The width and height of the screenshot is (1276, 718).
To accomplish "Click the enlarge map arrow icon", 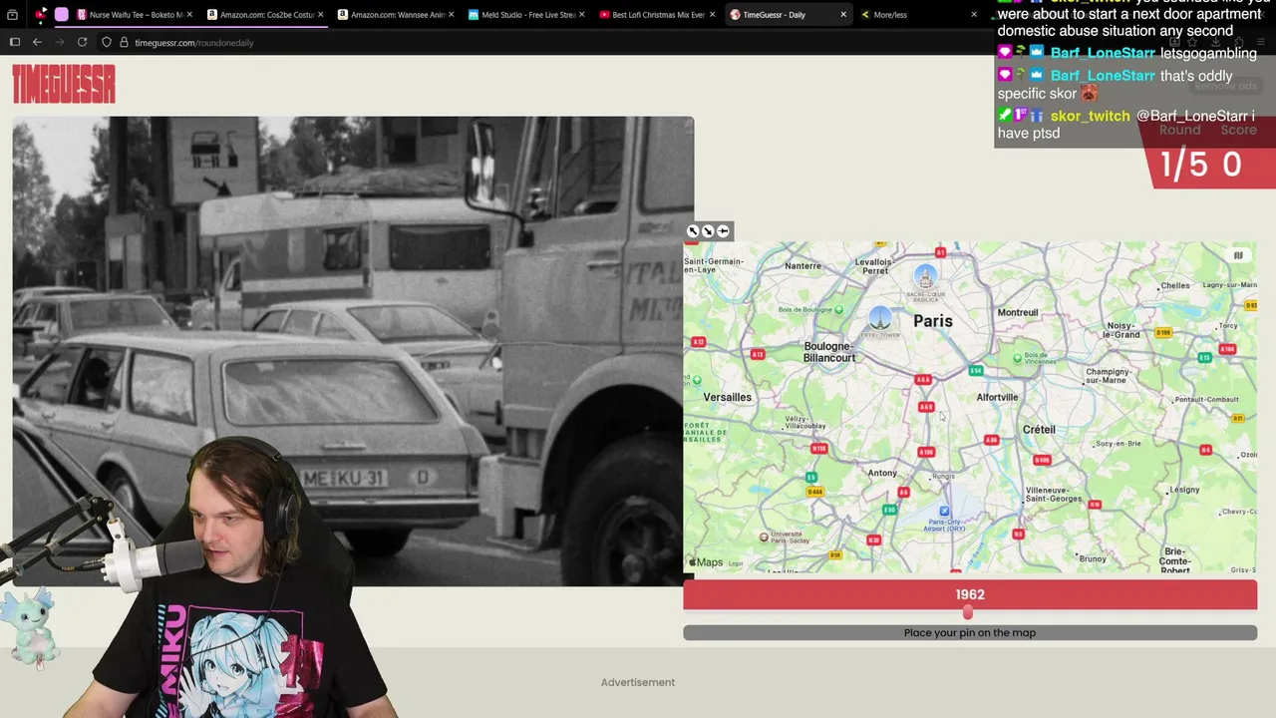I will coord(693,231).
